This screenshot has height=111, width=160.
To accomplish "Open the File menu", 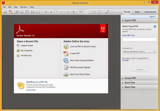I will click(x=4, y=7).
